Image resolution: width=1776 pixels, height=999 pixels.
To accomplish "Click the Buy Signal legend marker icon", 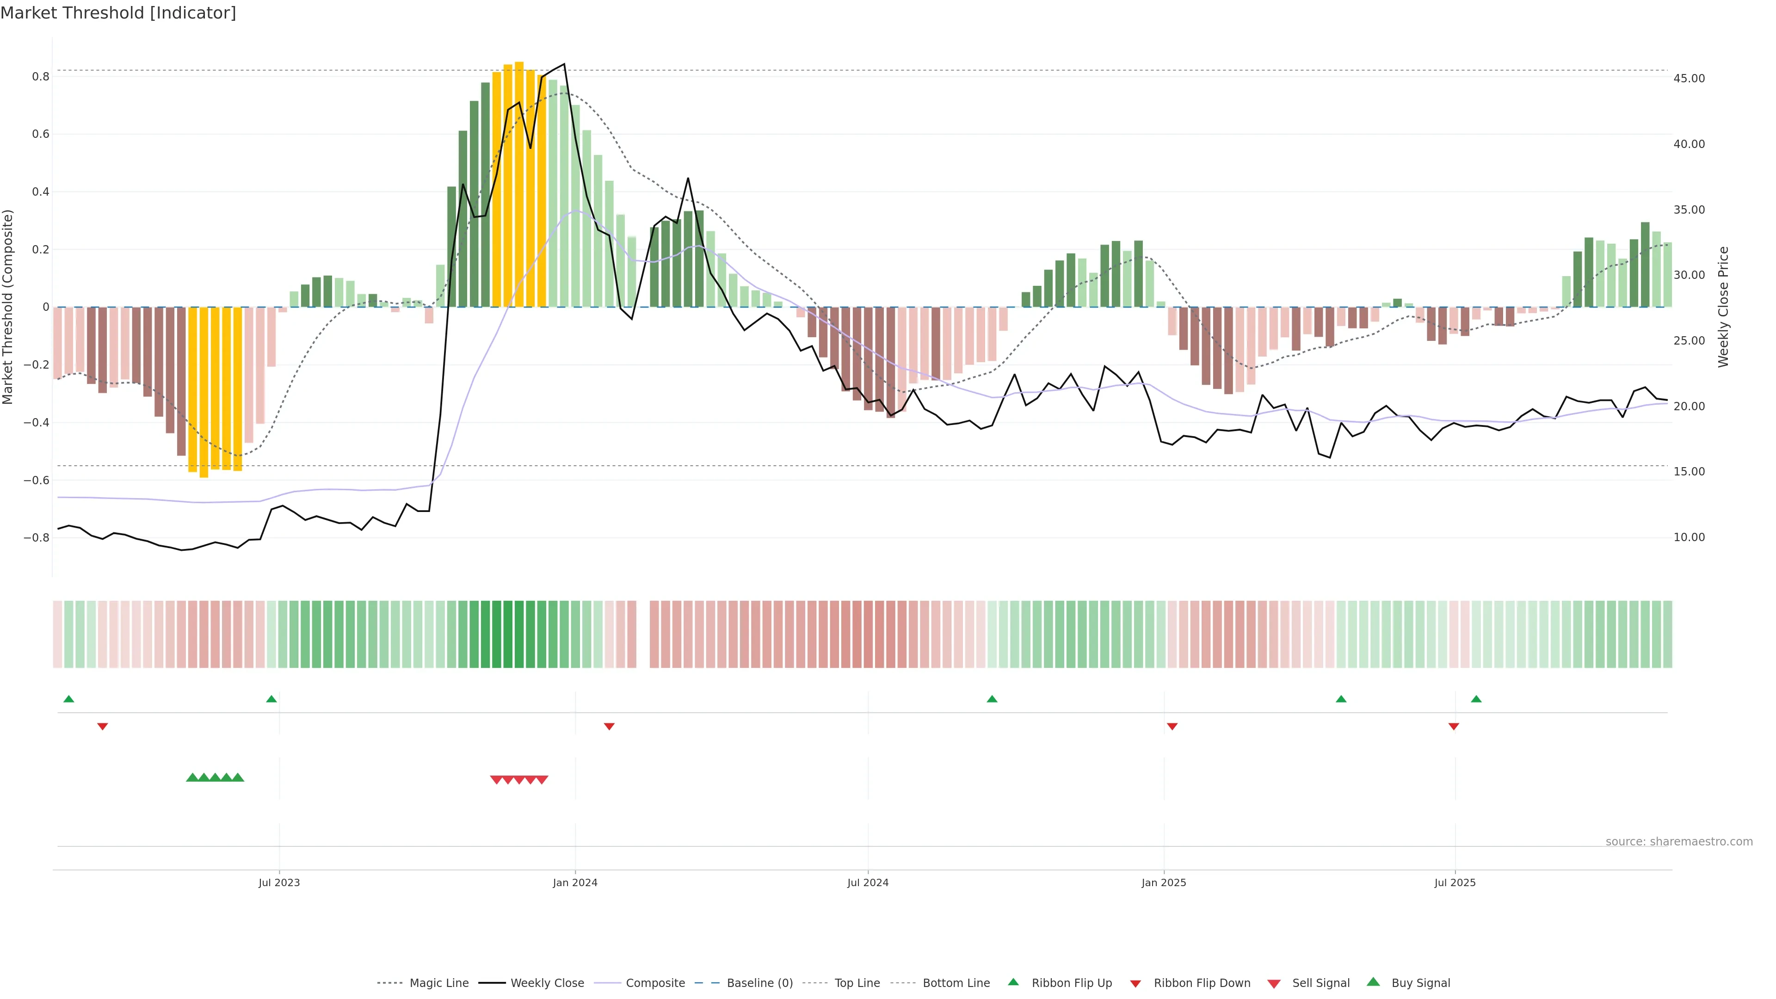I will 1373,982.
